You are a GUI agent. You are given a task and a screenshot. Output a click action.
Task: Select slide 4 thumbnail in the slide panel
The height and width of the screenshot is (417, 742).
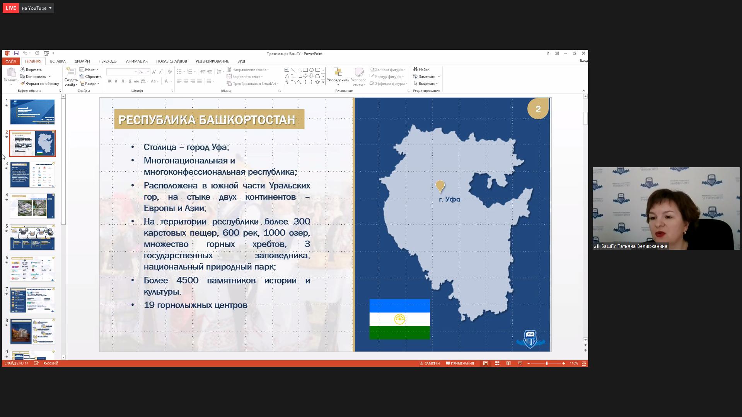pos(32,206)
